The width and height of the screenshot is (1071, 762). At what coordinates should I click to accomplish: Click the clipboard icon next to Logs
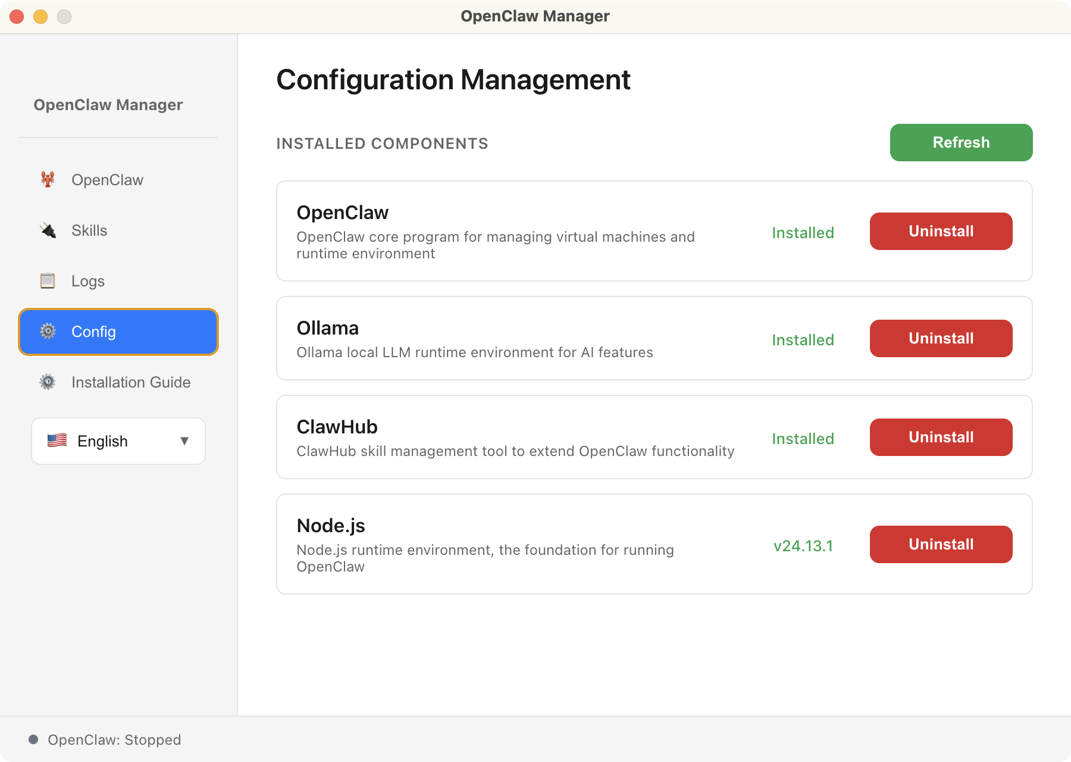click(48, 280)
